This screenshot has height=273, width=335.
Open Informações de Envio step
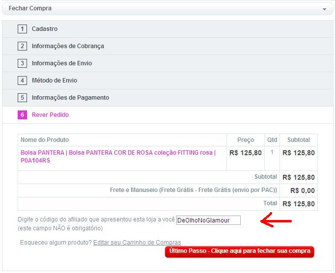point(167,63)
